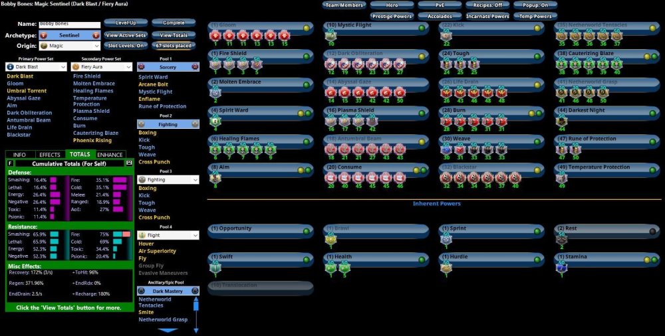Screen dimensions: 665x336
Task: Click the previous archetype arrow icon left of Sentinel
Action: [x=43, y=35]
